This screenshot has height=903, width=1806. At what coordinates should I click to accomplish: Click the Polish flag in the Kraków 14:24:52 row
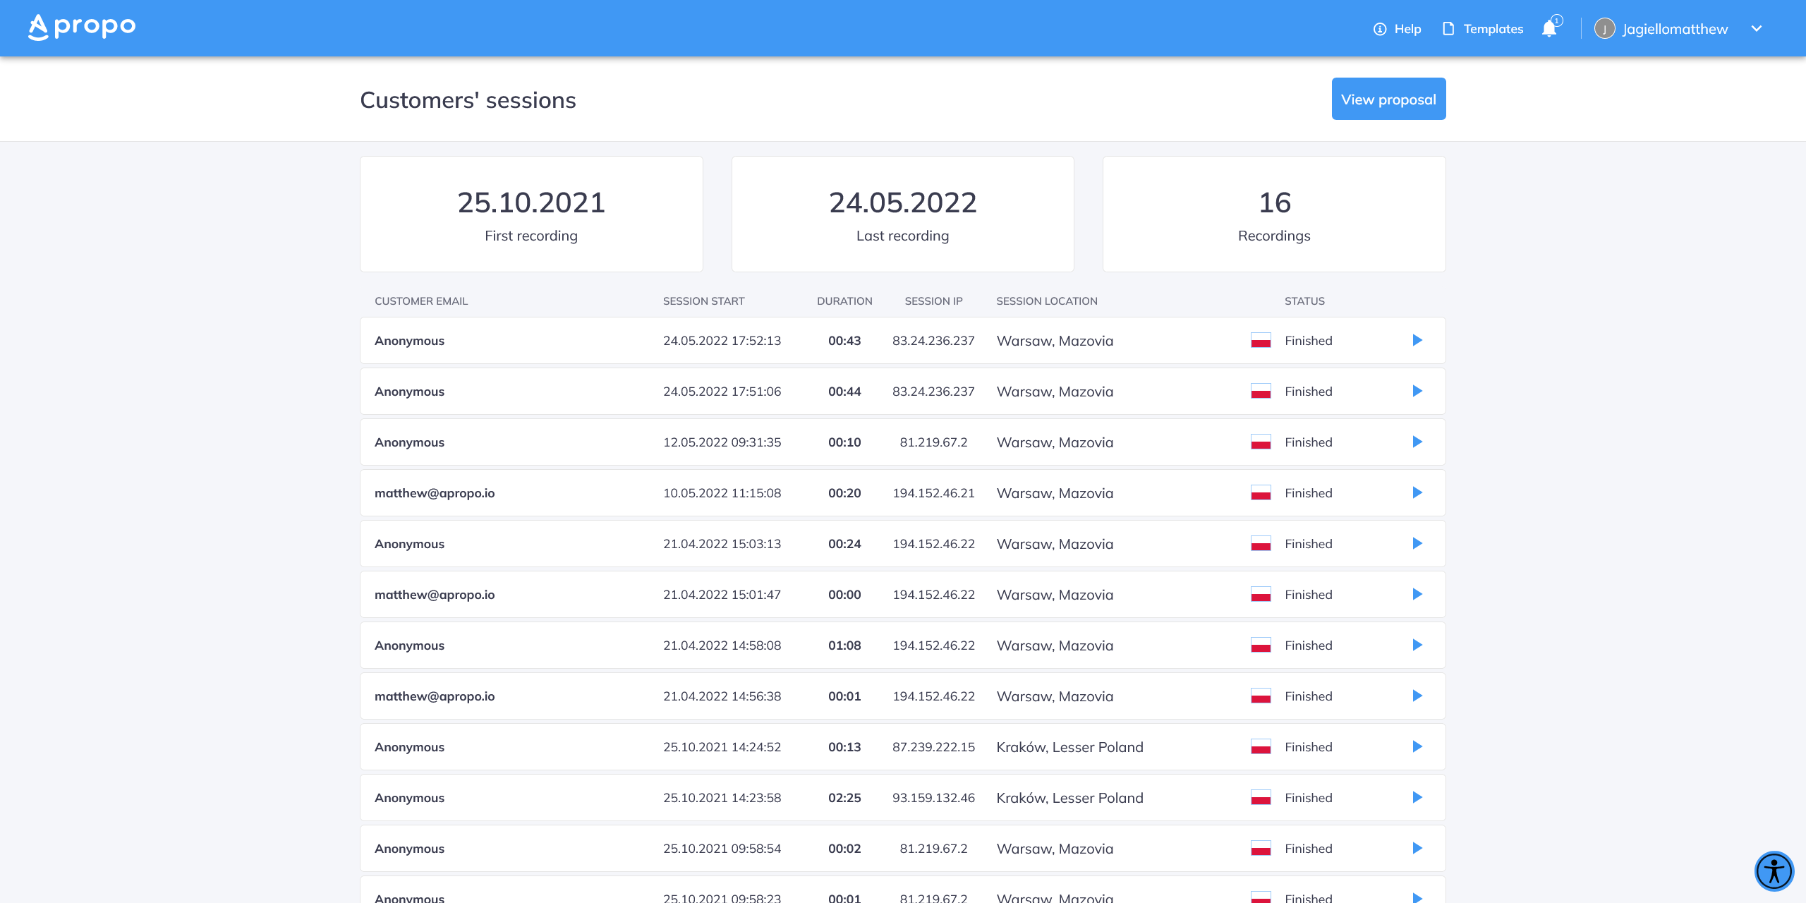(1261, 746)
